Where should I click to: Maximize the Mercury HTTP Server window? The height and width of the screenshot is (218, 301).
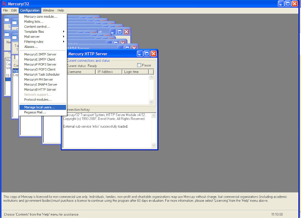tap(147, 54)
